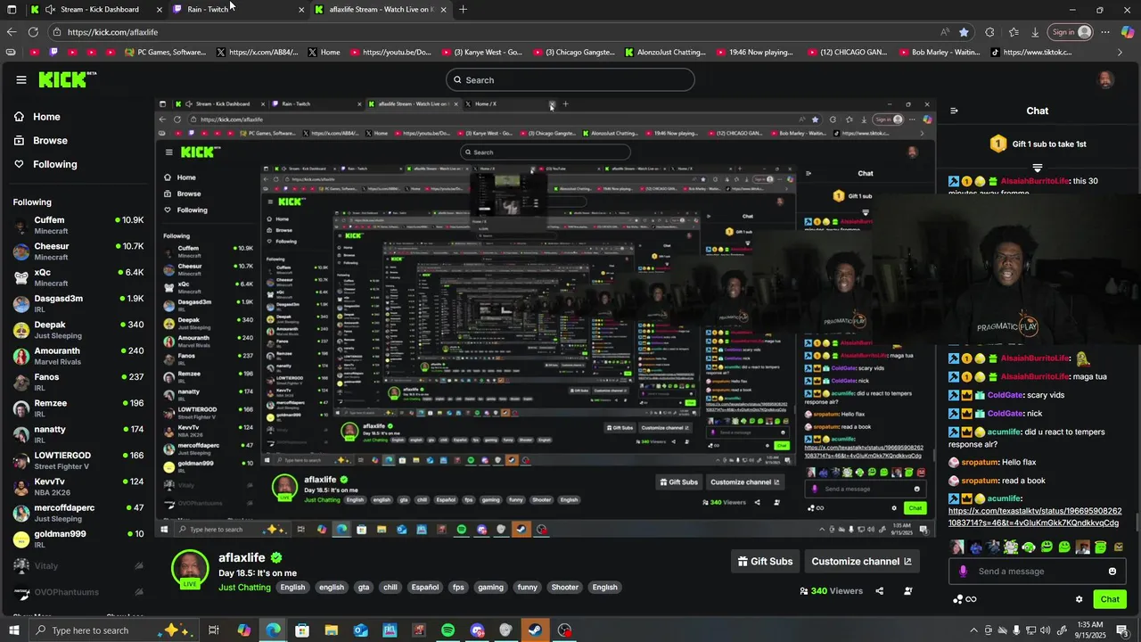Image resolution: width=1141 pixels, height=642 pixels.
Task: Click the Sign in button in Edge
Action: [1071, 32]
